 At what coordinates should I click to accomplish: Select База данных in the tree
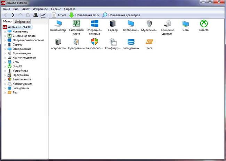pyautogui.click(x=21, y=88)
